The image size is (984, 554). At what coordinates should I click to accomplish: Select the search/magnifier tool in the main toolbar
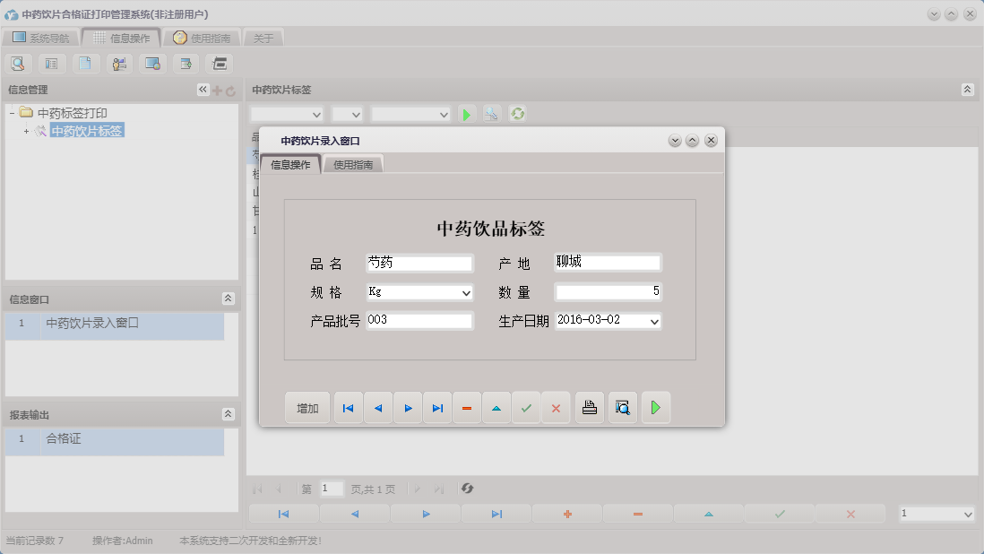point(18,63)
